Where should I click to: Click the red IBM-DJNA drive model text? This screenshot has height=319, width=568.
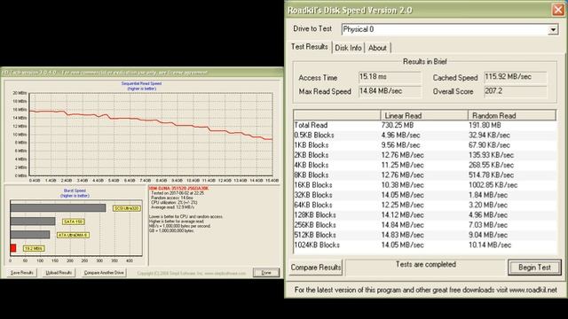pos(178,189)
